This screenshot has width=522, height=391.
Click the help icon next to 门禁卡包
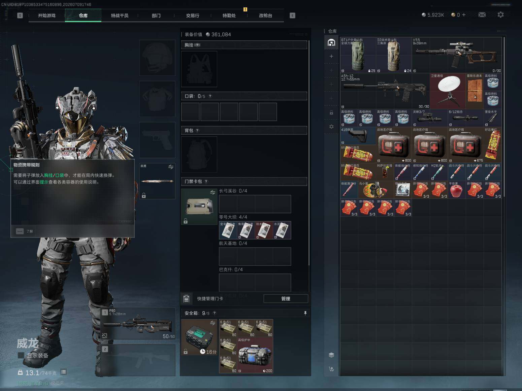coord(206,182)
